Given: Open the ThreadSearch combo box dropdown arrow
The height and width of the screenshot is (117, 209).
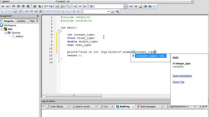Looking at the screenshot, I should (x=108, y=12).
